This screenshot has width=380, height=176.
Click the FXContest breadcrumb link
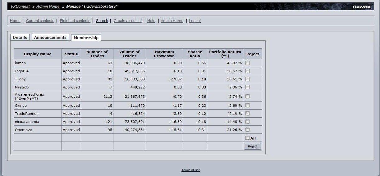click(x=20, y=7)
